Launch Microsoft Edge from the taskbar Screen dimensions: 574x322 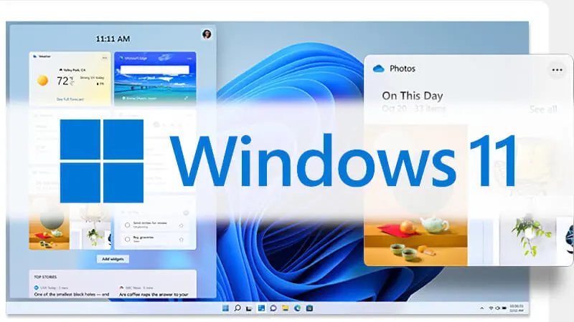297,308
